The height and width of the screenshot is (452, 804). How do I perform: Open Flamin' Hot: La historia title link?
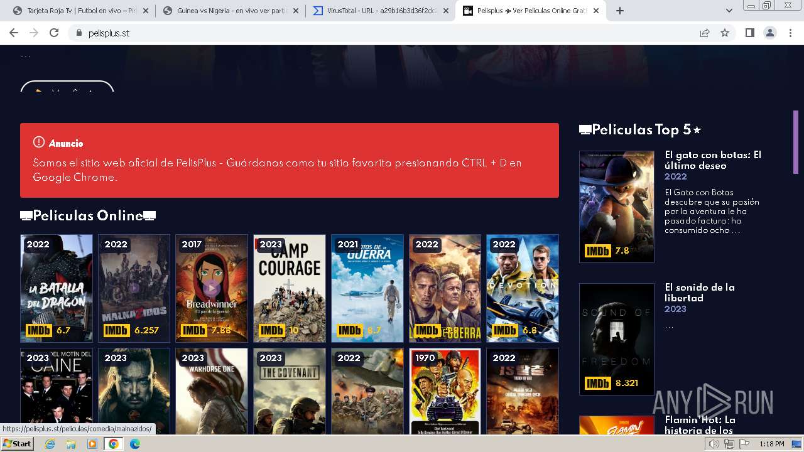[x=700, y=425]
